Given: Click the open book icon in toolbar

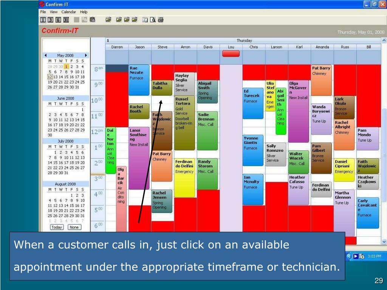Looking at the screenshot, I should pos(145,20).
